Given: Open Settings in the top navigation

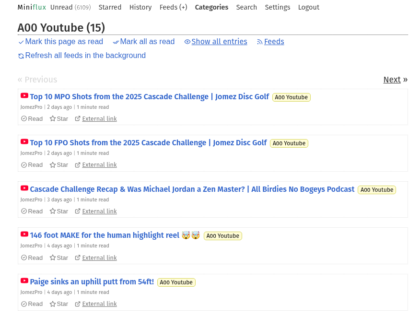Looking at the screenshot, I should (x=277, y=7).
